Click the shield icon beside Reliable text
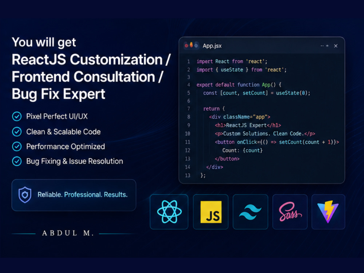 25,195
